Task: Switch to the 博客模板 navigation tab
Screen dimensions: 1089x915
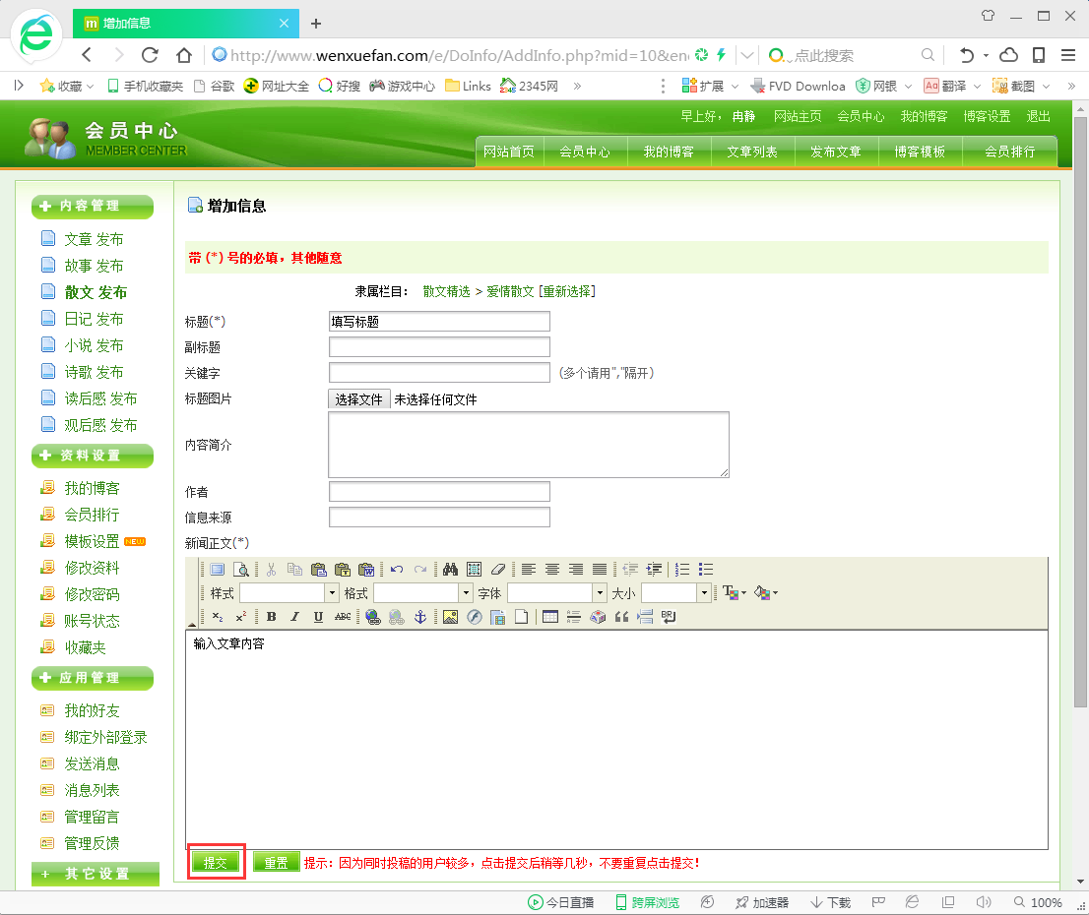Action: tap(920, 152)
